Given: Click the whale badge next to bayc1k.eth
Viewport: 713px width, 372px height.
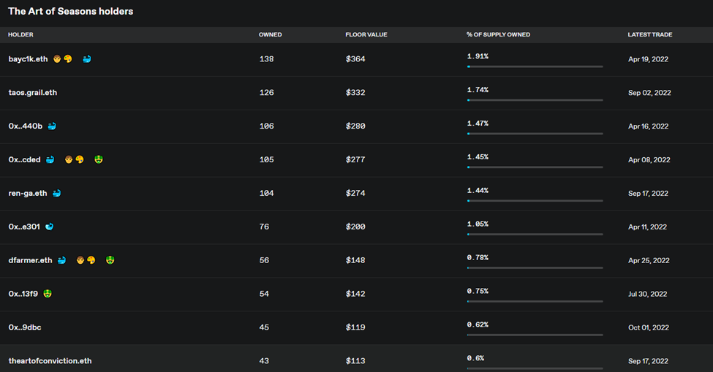Looking at the screenshot, I should coord(87,58).
